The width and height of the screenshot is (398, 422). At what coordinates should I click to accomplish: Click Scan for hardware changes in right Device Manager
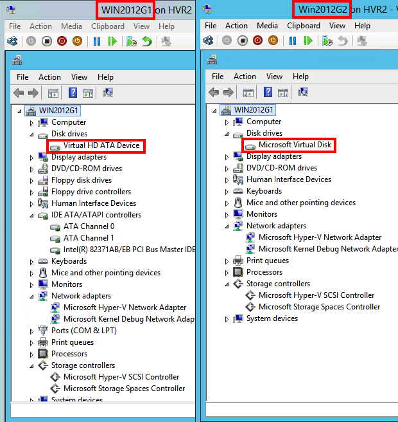[303, 93]
